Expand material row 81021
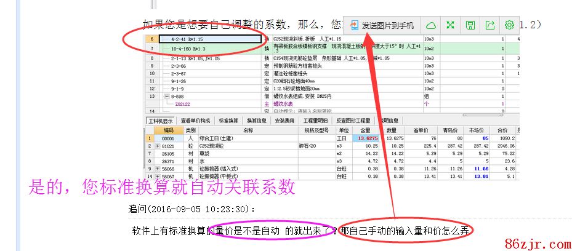572x251 pixels. (157, 146)
